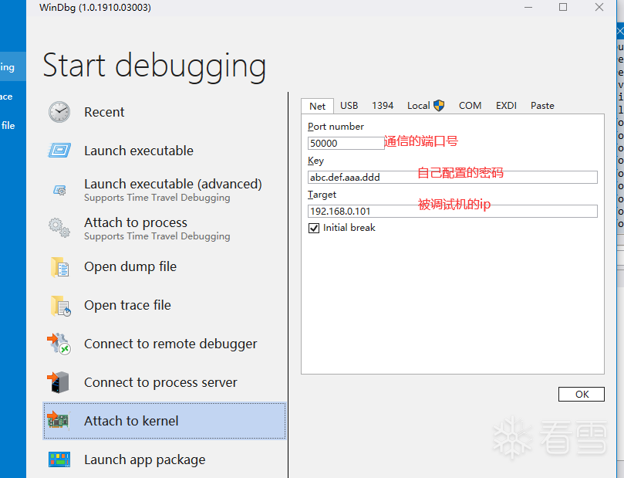The image size is (624, 478).
Task: Click the Launch app package tiles icon
Action: pos(59,459)
